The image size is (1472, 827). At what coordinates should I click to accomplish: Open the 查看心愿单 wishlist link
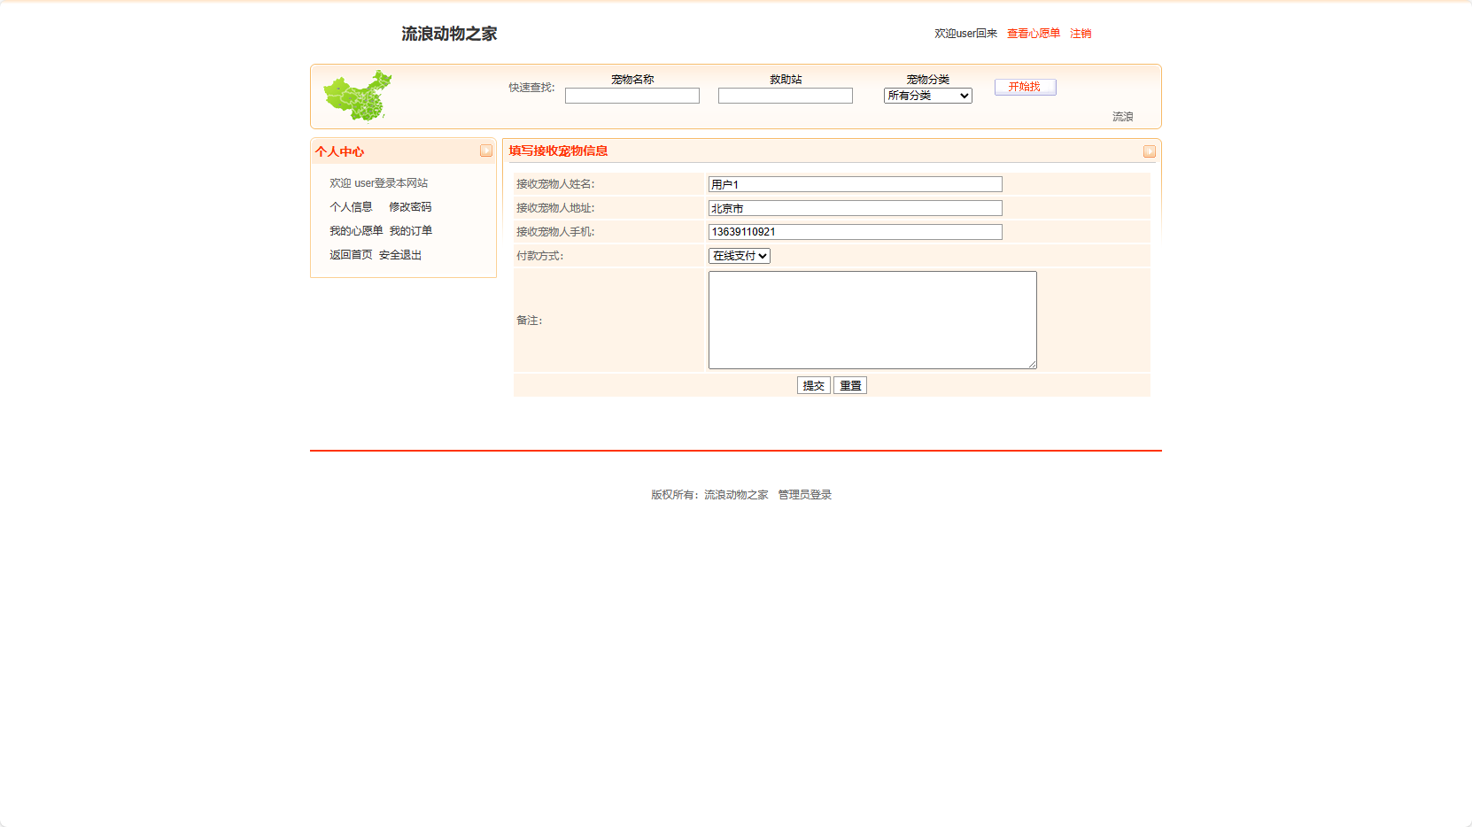(1032, 33)
